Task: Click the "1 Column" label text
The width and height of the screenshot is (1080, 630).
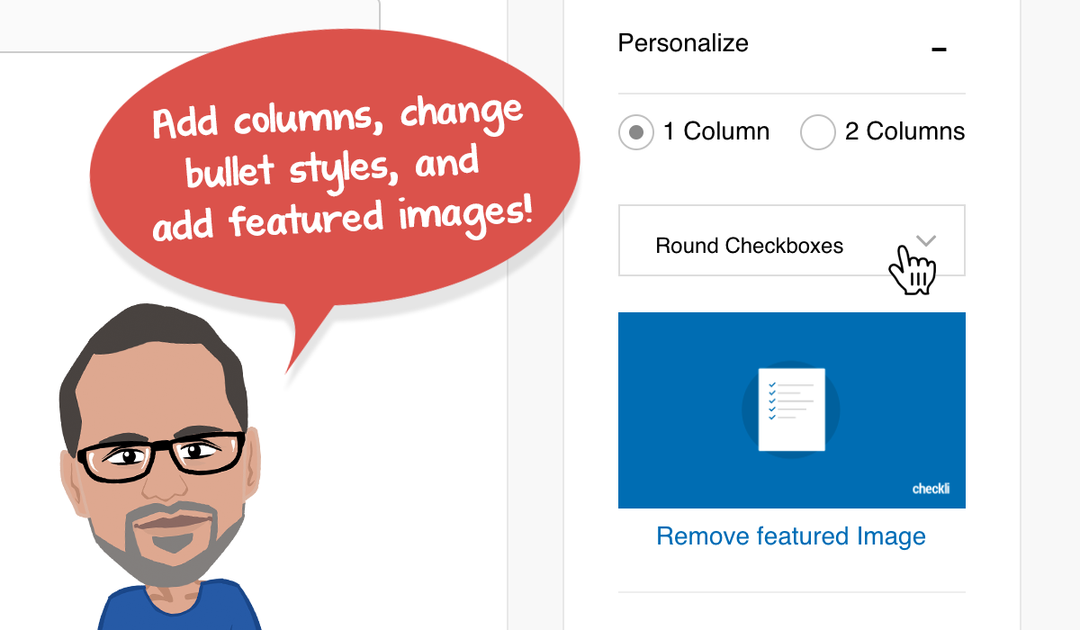Action: click(x=716, y=132)
